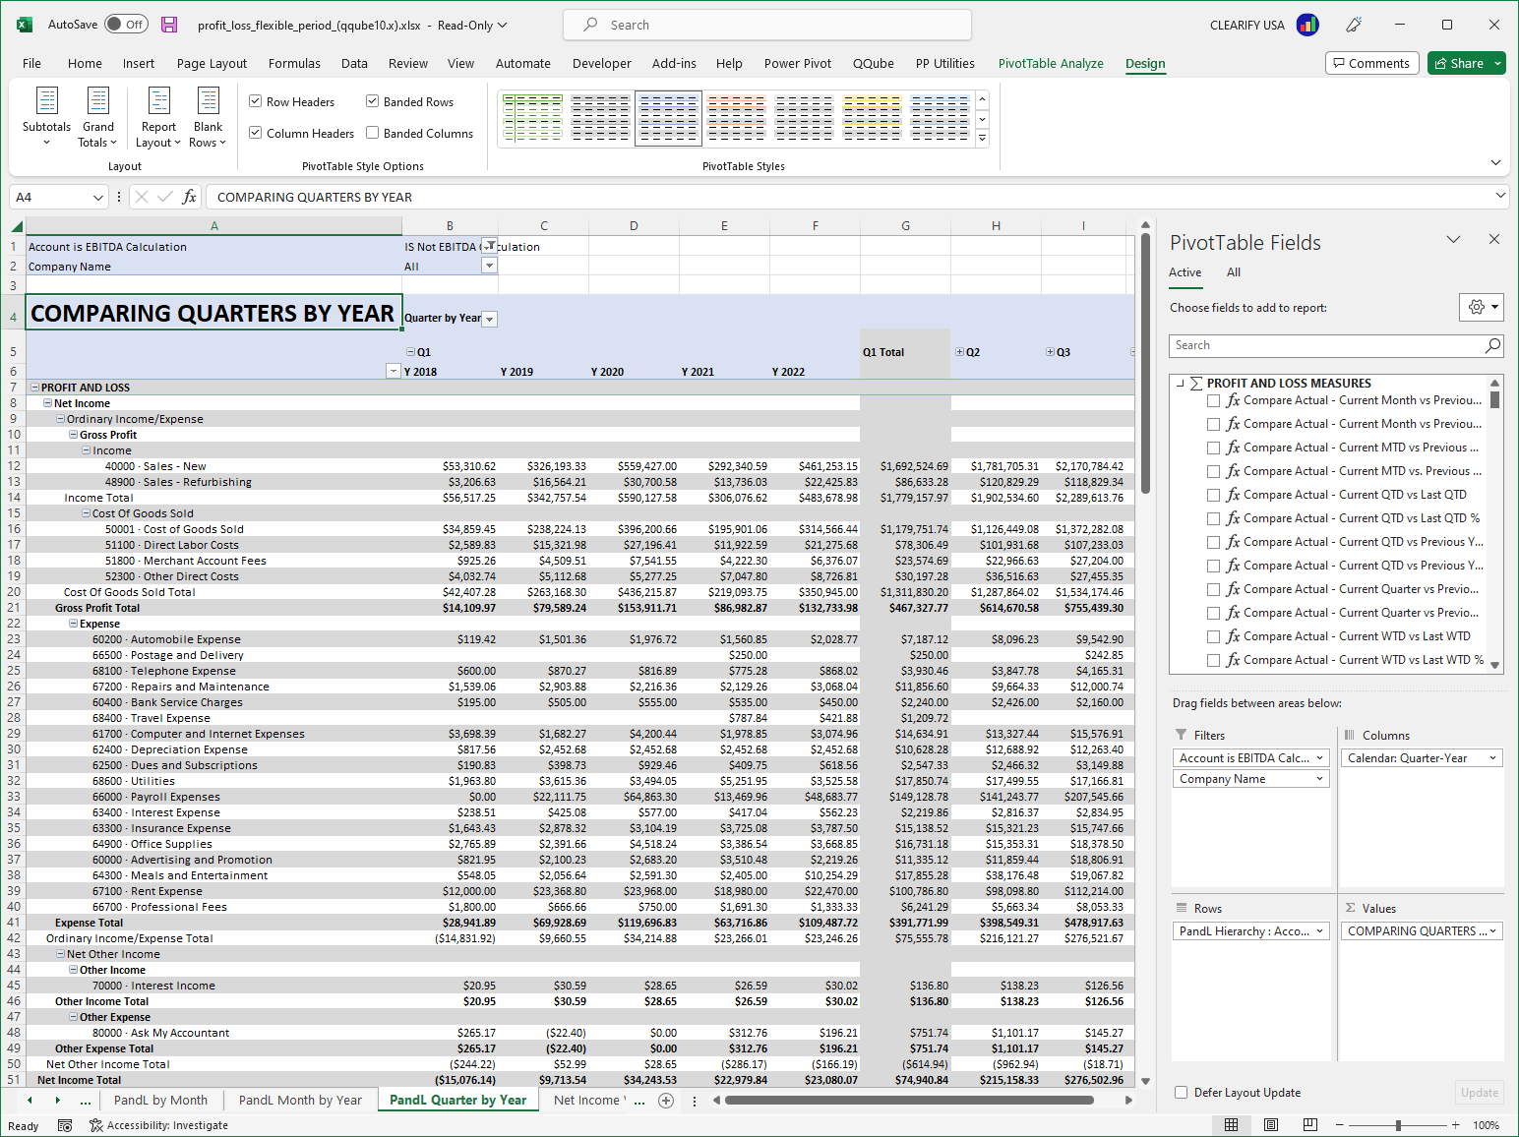Screen dimensions: 1519x1137
Task: Turn on the AutoSave toggle
Action: (x=125, y=25)
